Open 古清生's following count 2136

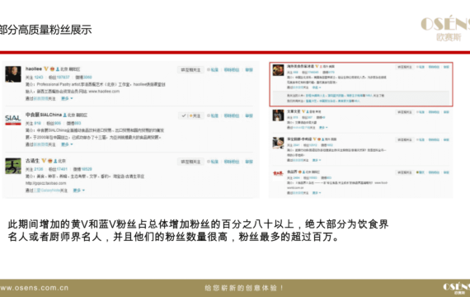[x=39, y=169]
